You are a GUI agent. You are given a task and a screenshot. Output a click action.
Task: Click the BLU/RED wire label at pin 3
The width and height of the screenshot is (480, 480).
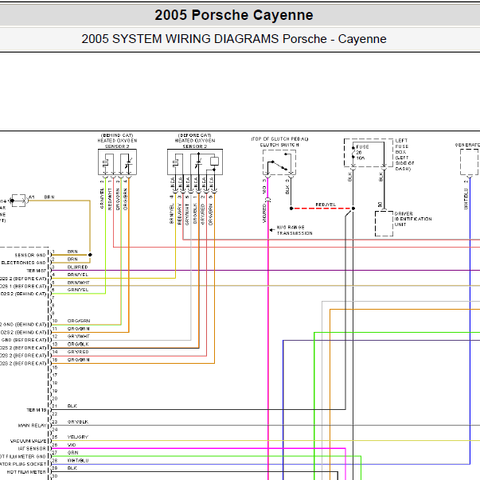point(77,267)
